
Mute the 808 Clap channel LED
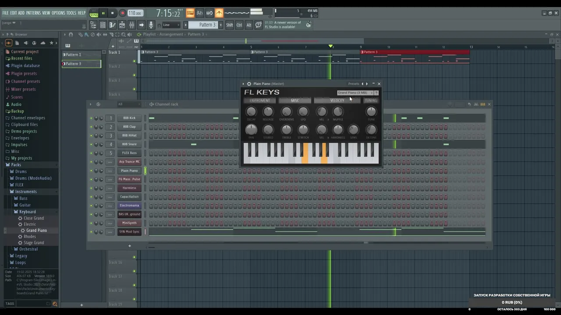click(x=91, y=127)
